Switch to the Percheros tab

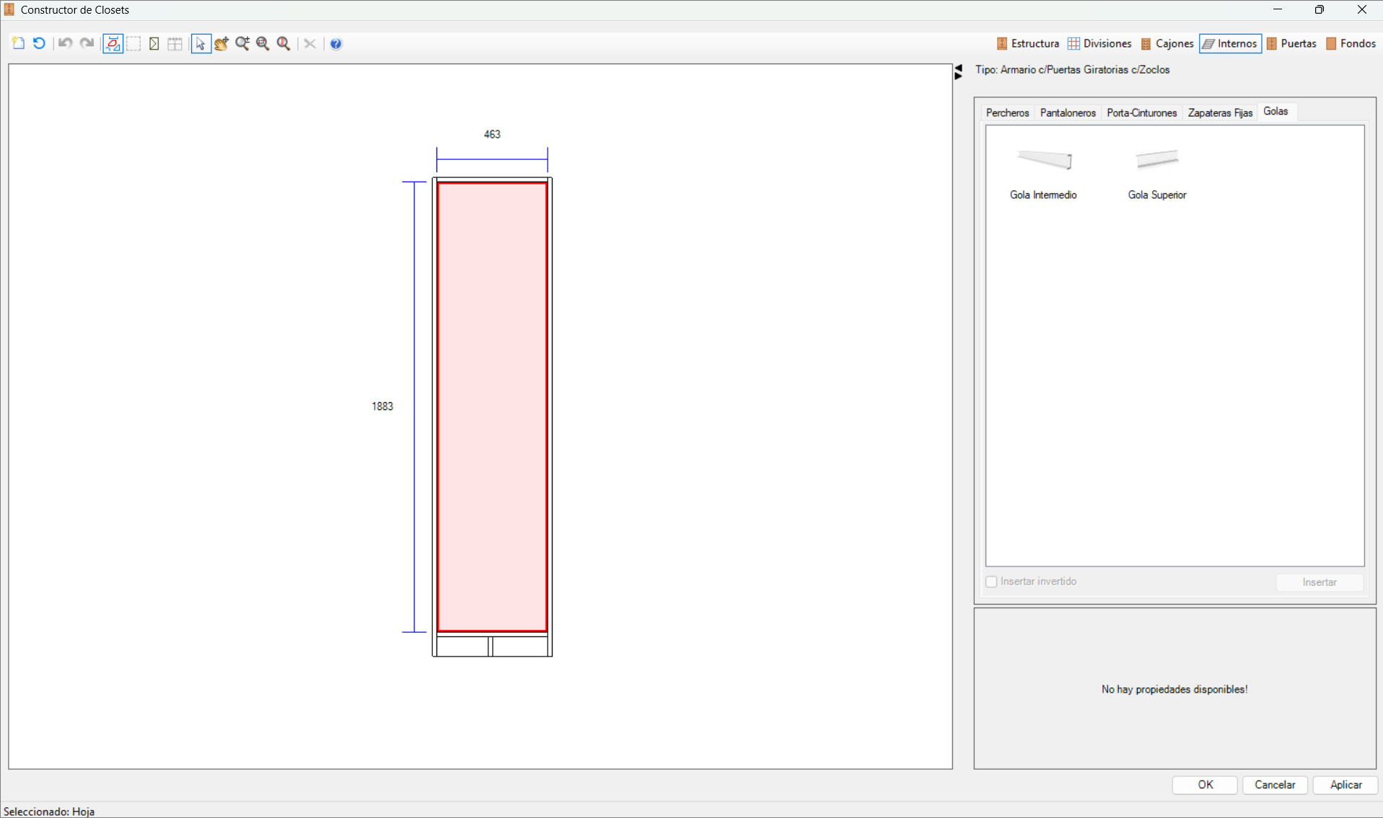coord(1008,113)
